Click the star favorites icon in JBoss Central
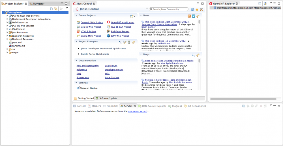 197,9
